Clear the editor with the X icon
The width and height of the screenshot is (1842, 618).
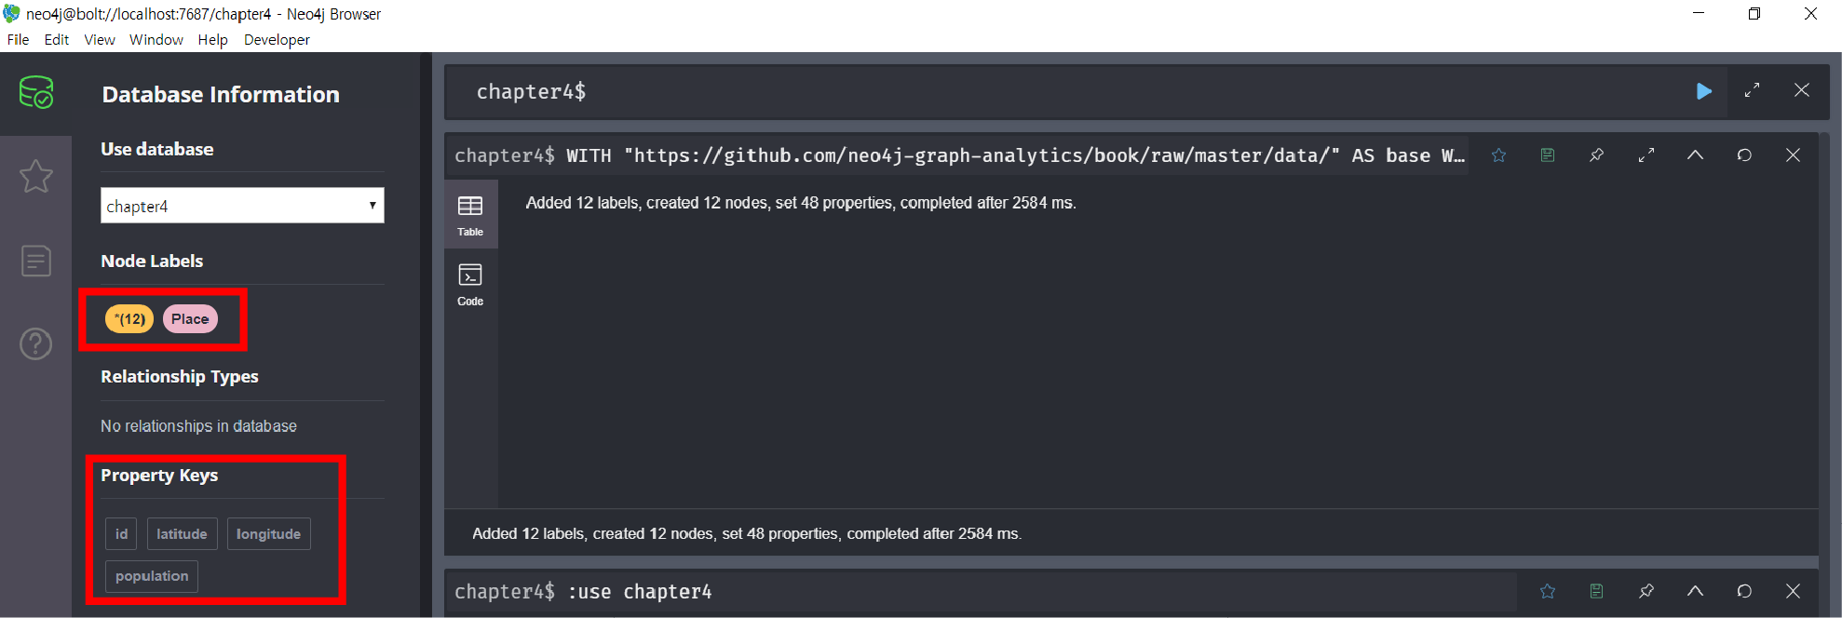tap(1802, 90)
